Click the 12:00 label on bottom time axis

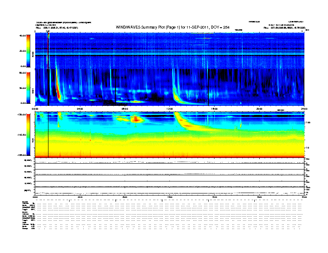[170, 197]
